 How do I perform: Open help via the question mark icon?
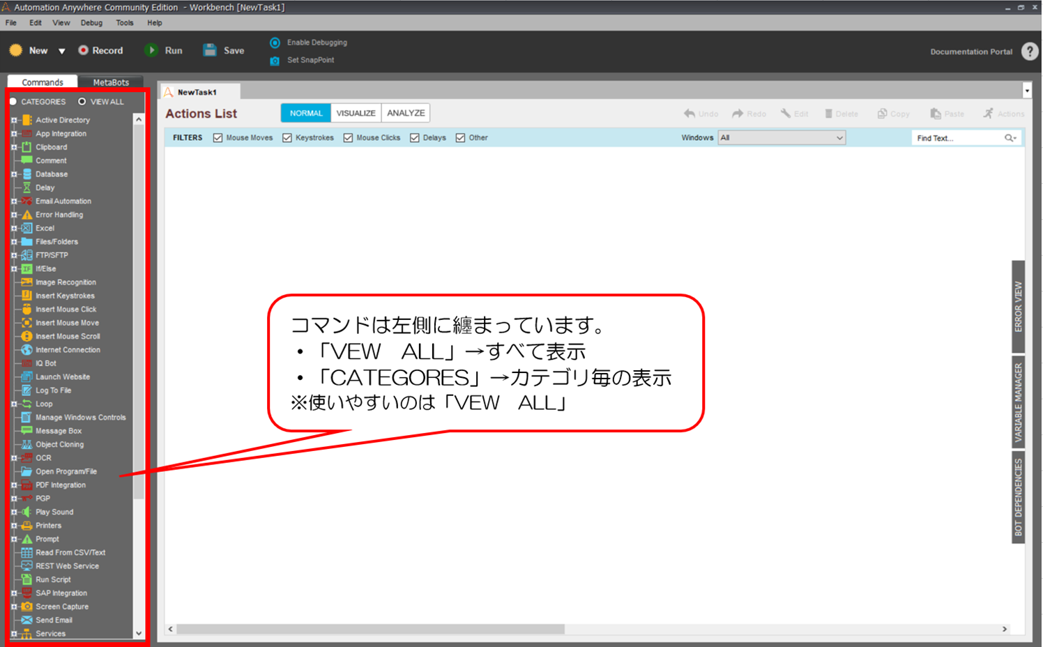coord(1030,51)
